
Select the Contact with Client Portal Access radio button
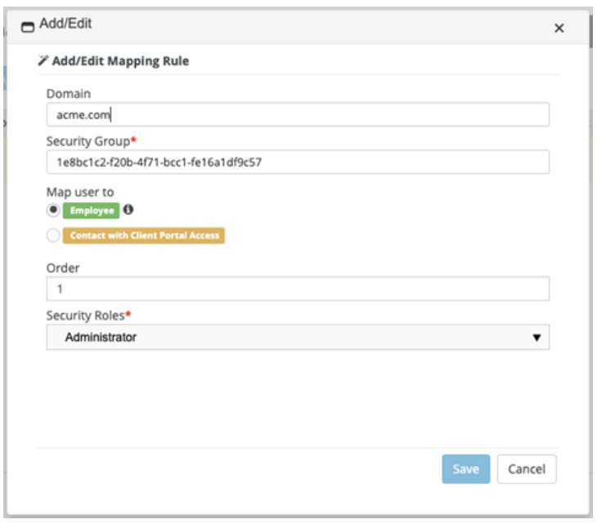(x=53, y=235)
